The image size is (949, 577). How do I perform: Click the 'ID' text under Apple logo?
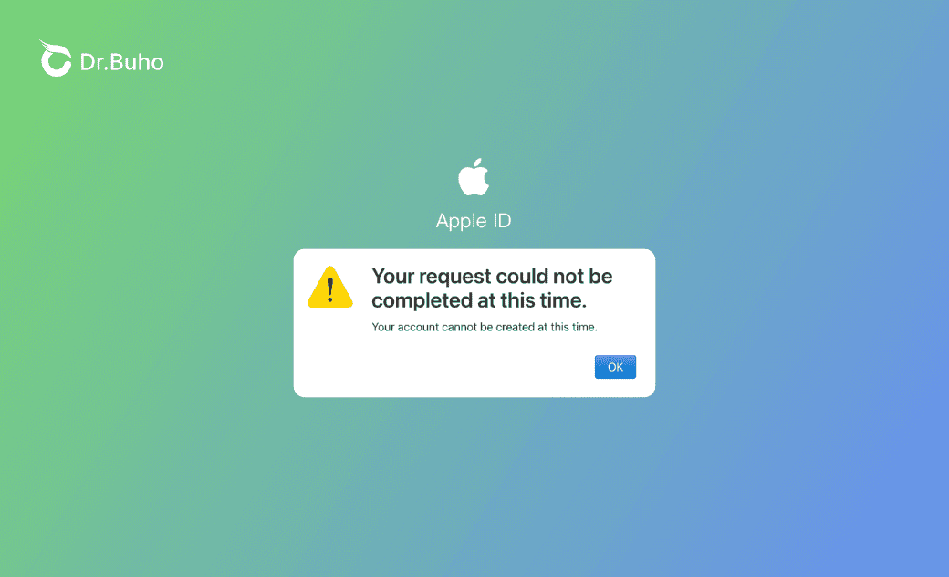point(503,220)
